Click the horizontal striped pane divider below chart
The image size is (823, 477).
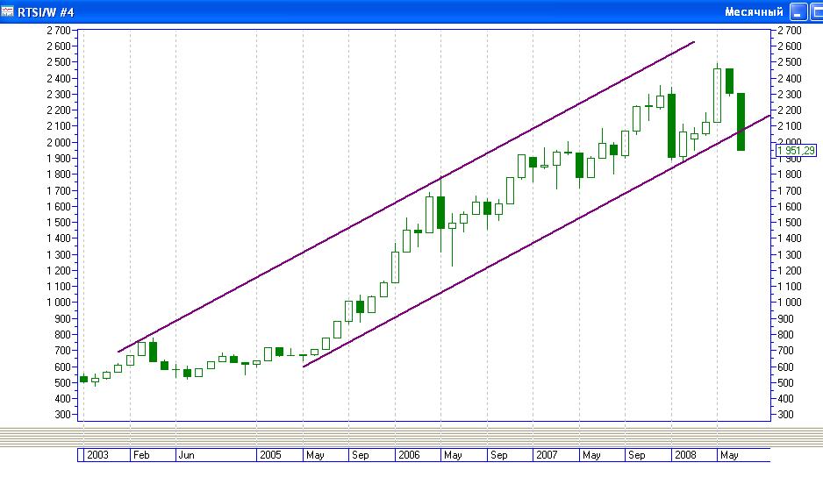click(411, 435)
